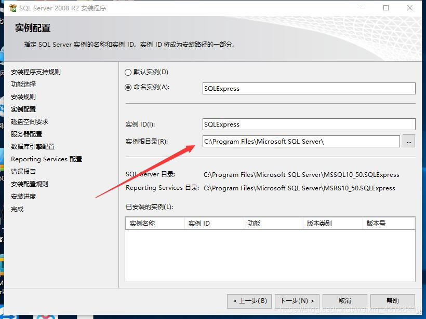Select 安装配置规则 step in sidebar
The image size is (426, 319).
(x=29, y=184)
